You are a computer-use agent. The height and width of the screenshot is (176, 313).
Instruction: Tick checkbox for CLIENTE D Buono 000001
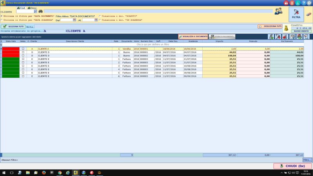point(23,52)
